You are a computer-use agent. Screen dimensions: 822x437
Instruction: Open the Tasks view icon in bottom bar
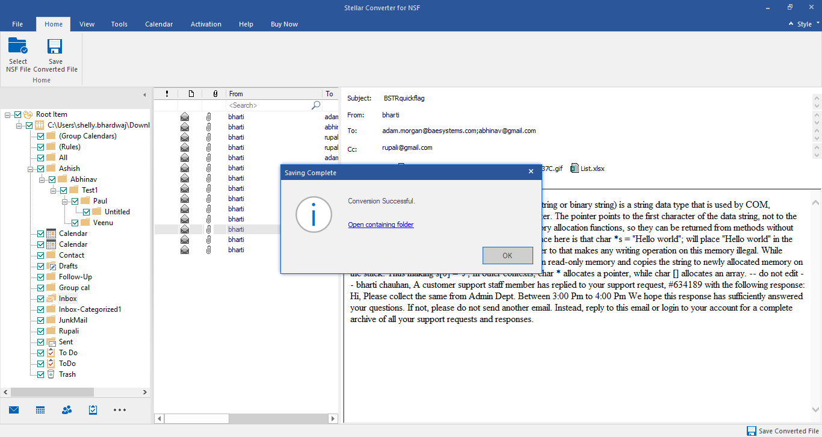pos(93,410)
